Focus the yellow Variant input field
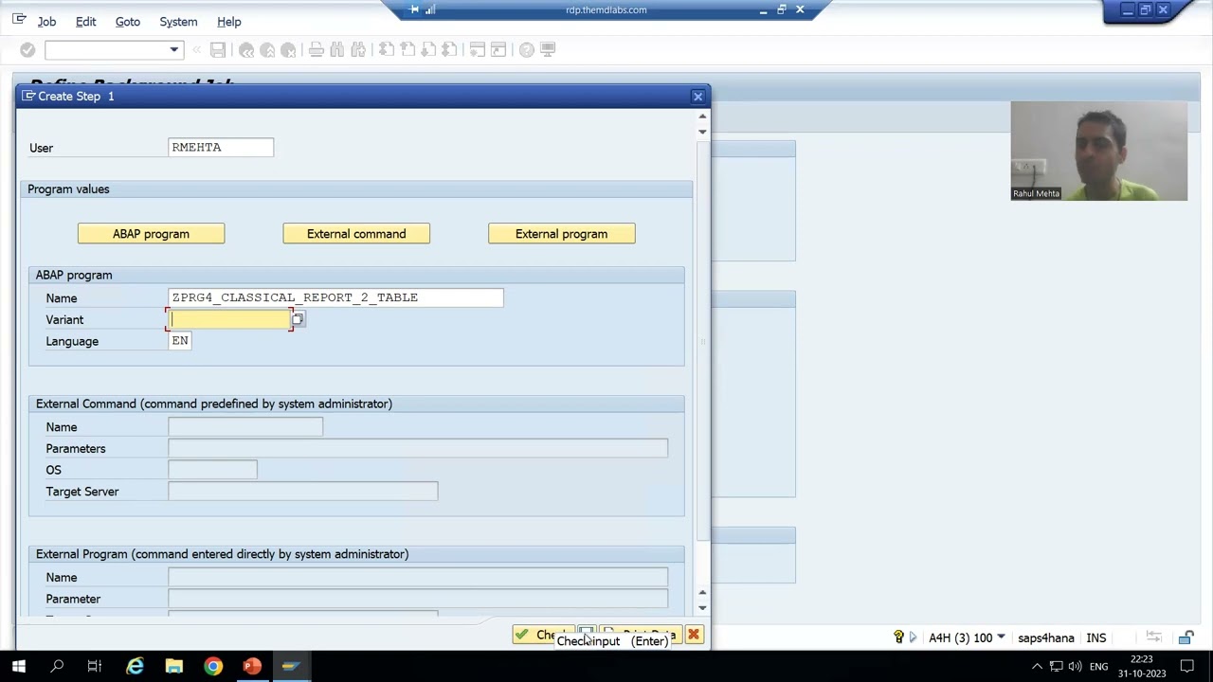The height and width of the screenshot is (682, 1213). 230,319
